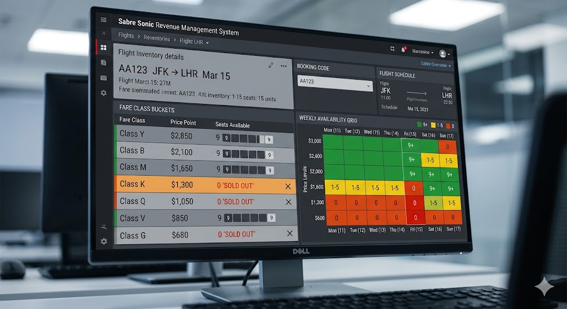Open the dashboard grid view in sidebar
The image size is (567, 309).
coord(104,48)
